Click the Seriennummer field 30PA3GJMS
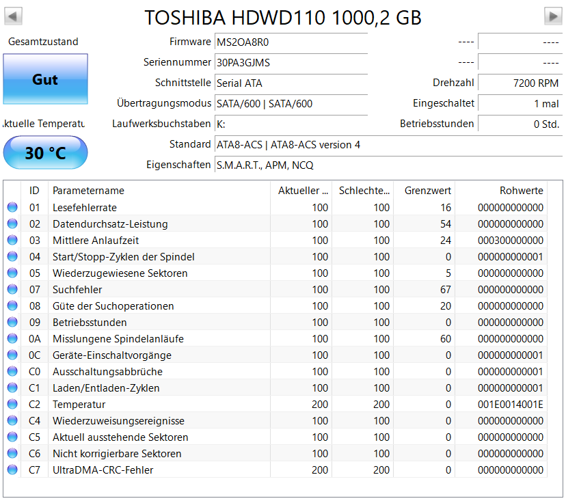The height and width of the screenshot is (503, 566). coord(291,62)
